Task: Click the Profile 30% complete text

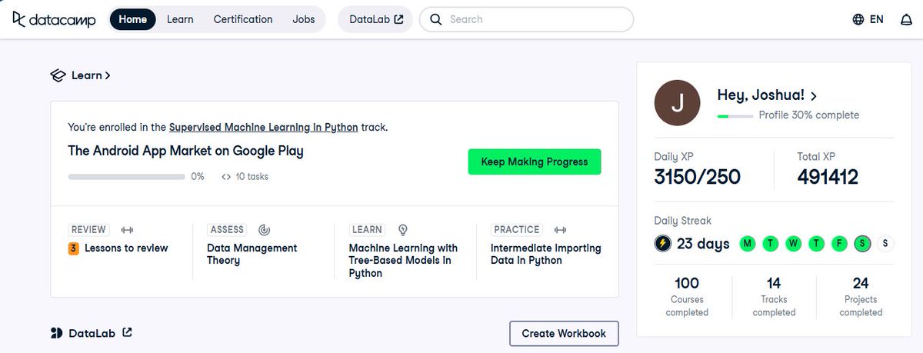Action: point(809,115)
